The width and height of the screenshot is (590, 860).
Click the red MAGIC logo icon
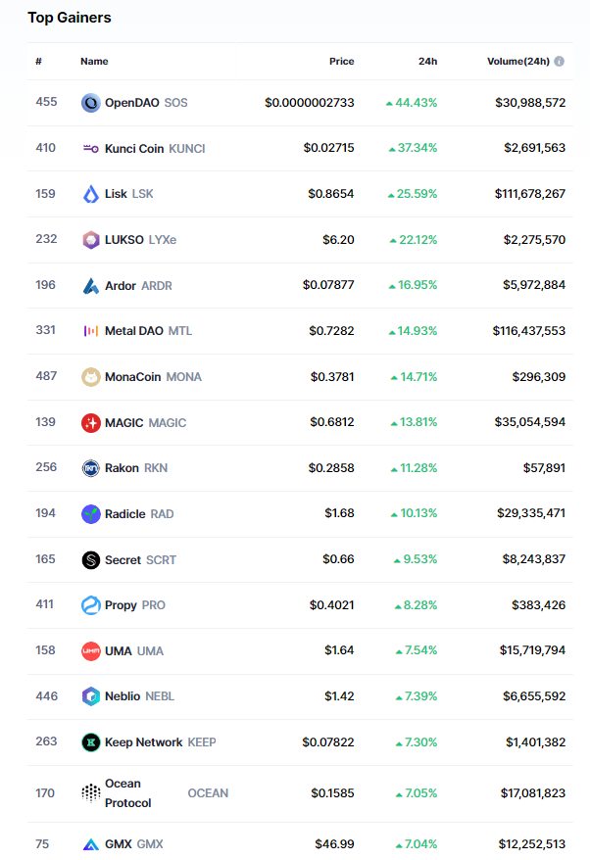pos(90,423)
